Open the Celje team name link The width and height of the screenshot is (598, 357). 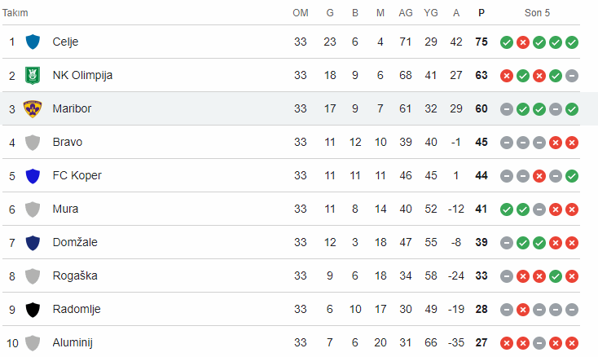point(65,42)
